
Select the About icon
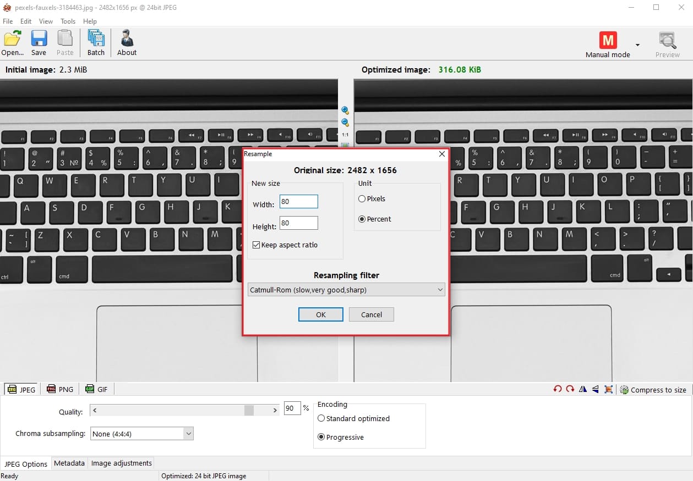[127, 42]
